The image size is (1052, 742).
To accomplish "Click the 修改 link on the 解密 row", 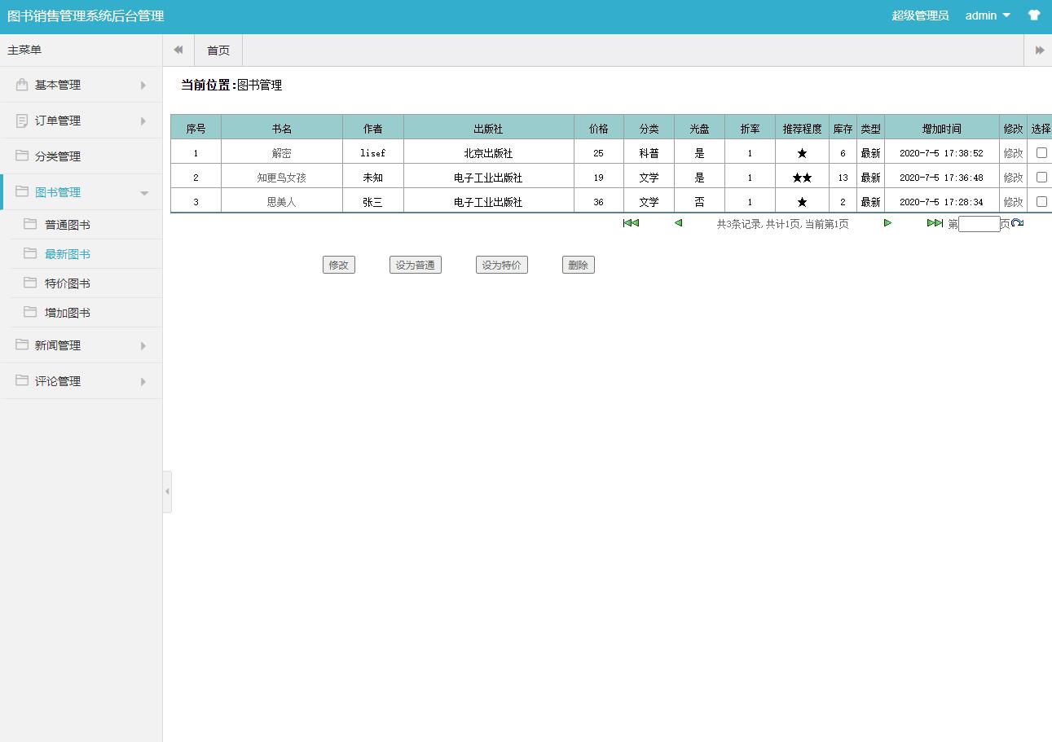I will (x=1011, y=151).
